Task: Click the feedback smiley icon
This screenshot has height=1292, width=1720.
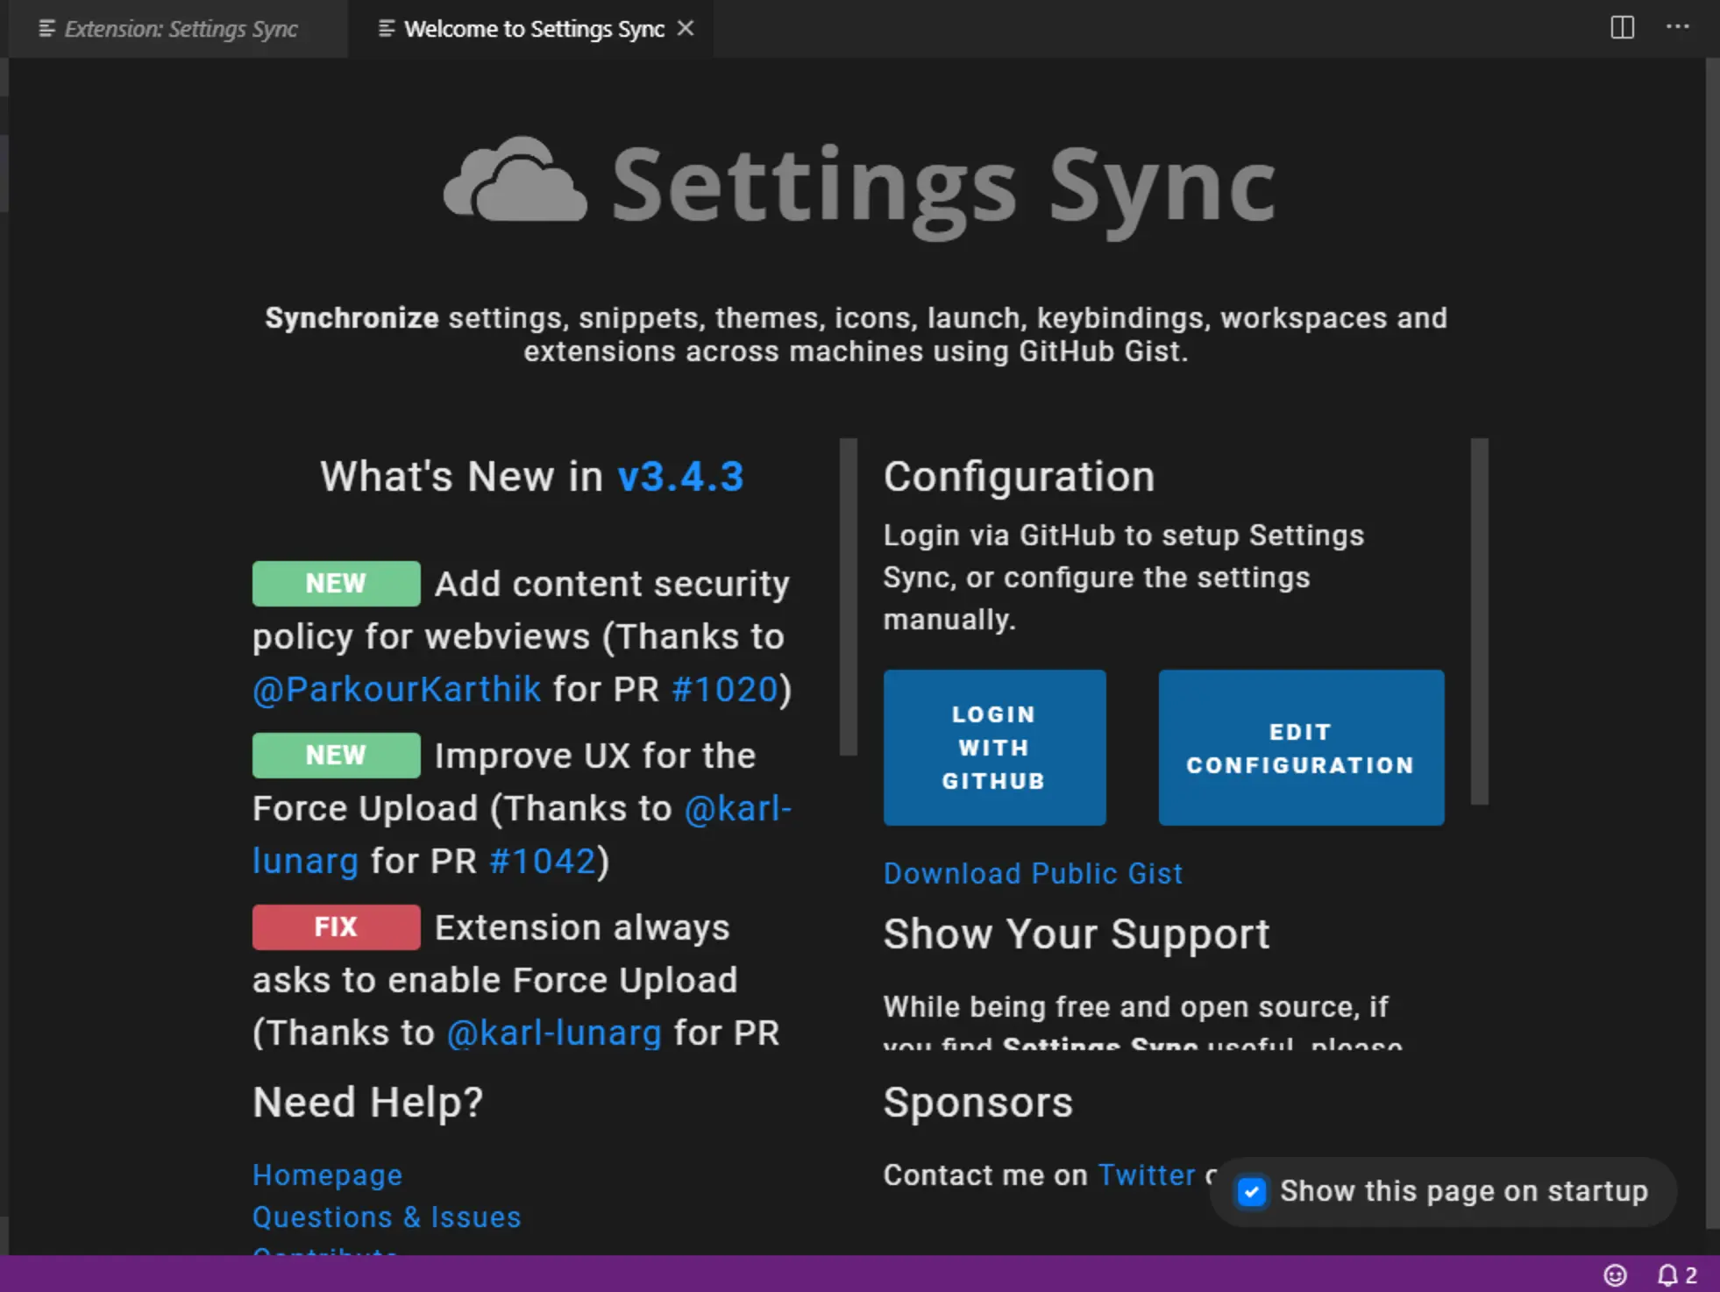Action: click(1615, 1274)
